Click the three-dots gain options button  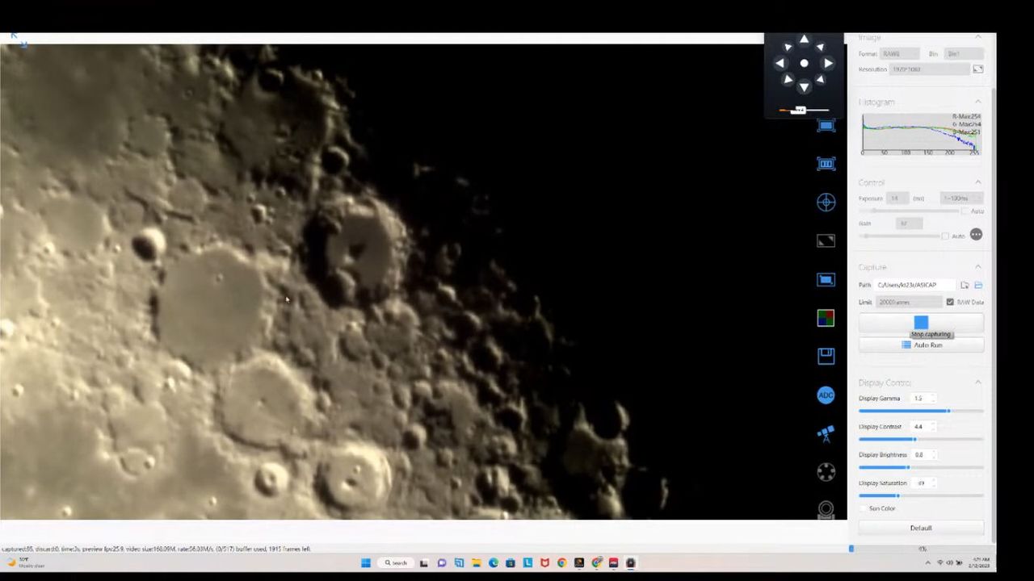point(976,235)
